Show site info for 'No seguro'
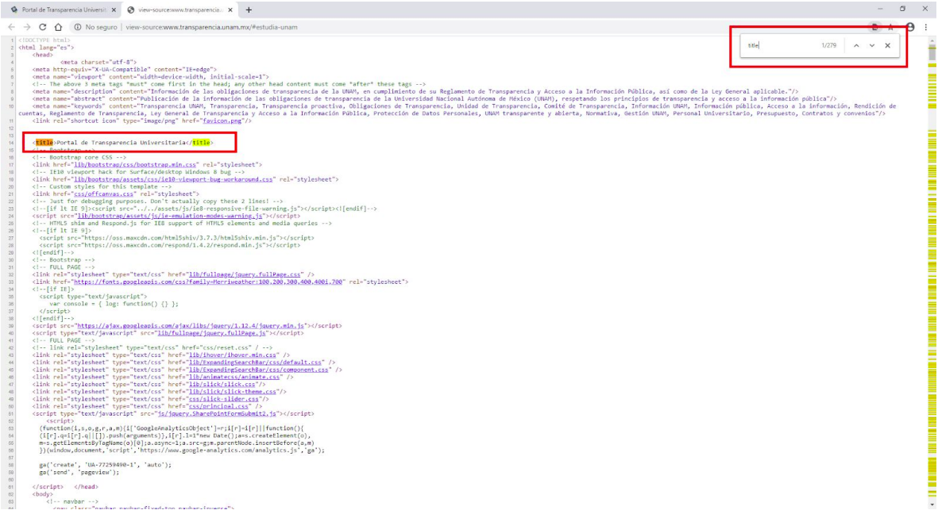Image resolution: width=938 pixels, height=510 pixels. (96, 27)
